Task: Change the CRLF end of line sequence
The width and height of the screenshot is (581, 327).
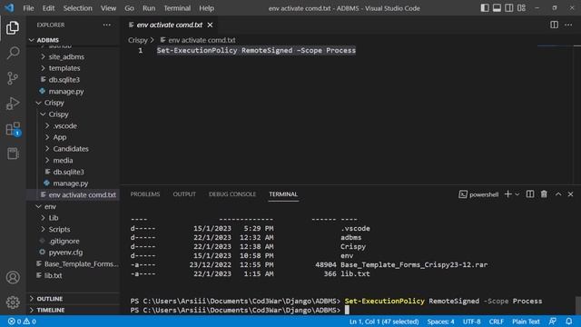Action: 497,322
